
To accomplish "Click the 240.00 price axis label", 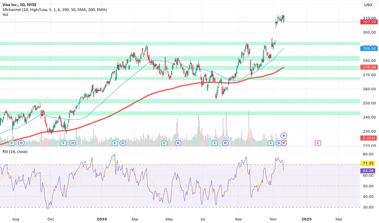I will [x=369, y=118].
